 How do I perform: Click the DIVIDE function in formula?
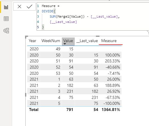pyautogui.click(x=48, y=11)
